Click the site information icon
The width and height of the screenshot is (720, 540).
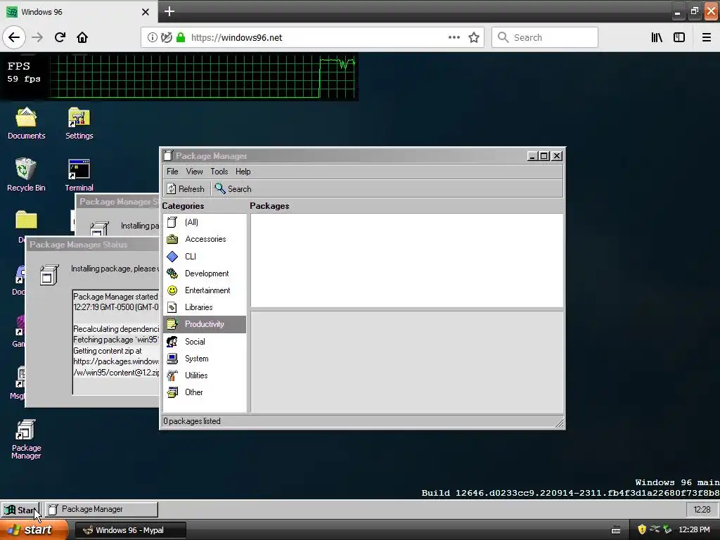click(x=152, y=38)
